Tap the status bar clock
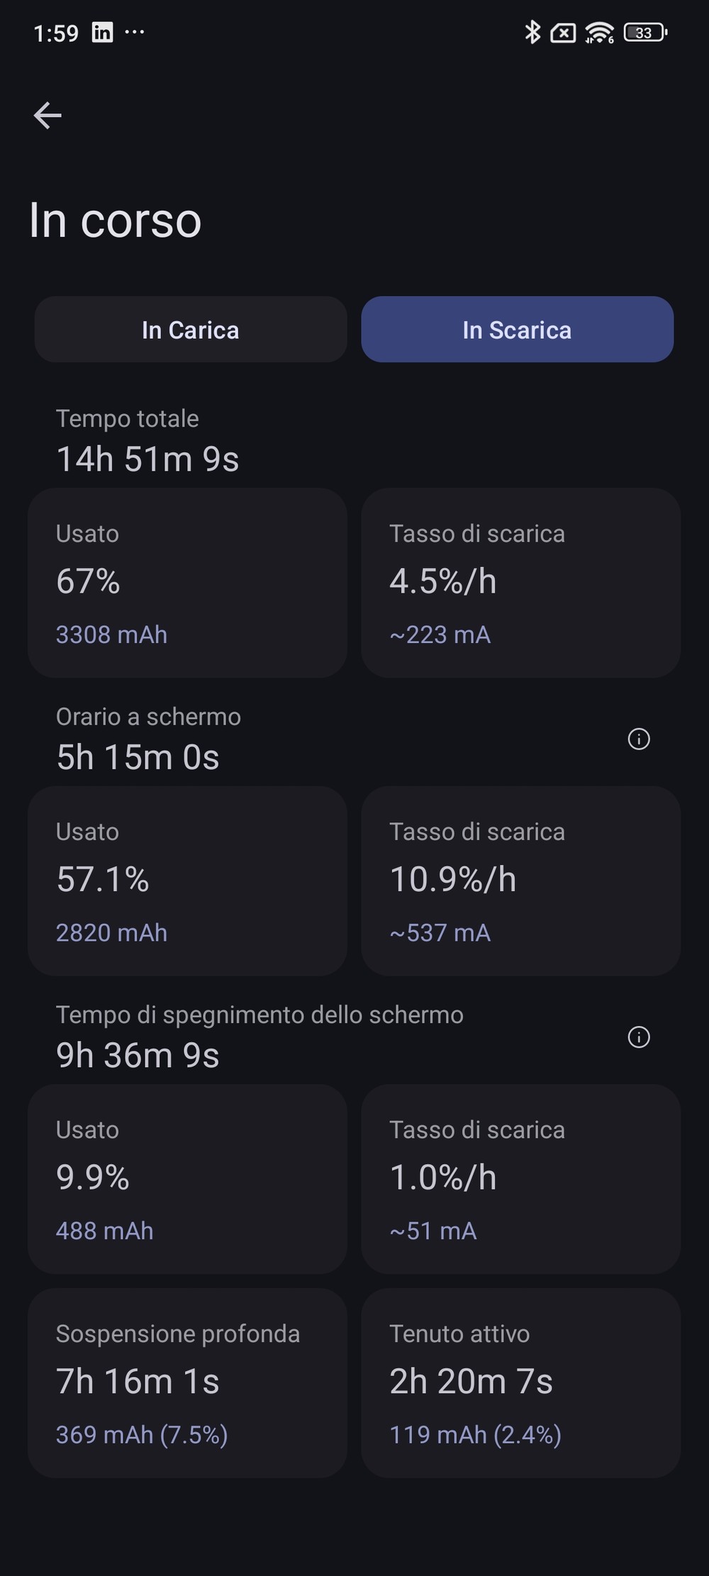709x1576 pixels. click(56, 33)
